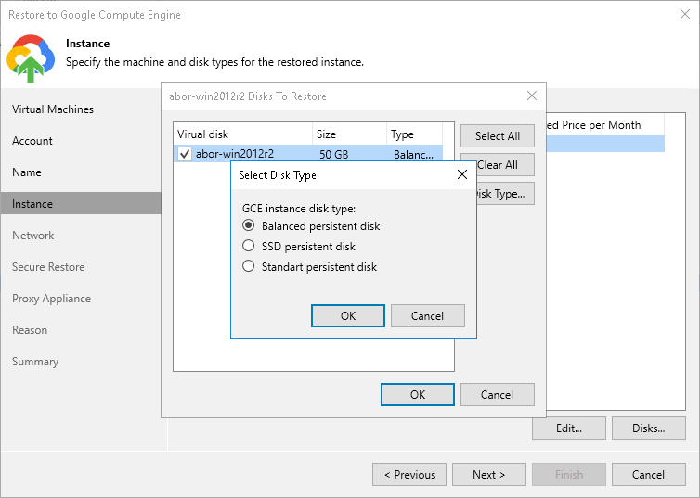Go to Account wizard step
The image size is (700, 498).
click(x=32, y=141)
